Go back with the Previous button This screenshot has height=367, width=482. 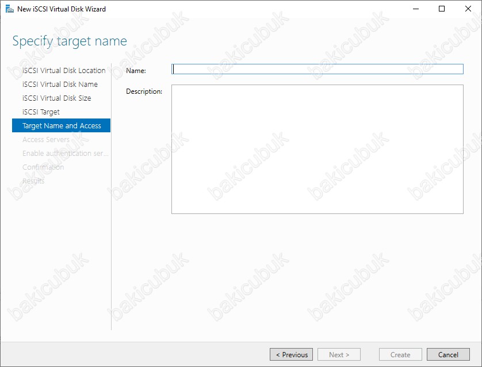[291, 354]
